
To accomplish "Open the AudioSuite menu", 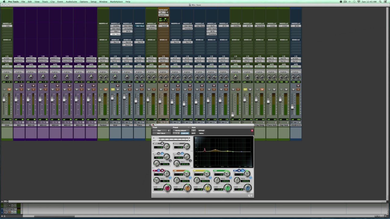I will (x=71, y=2).
